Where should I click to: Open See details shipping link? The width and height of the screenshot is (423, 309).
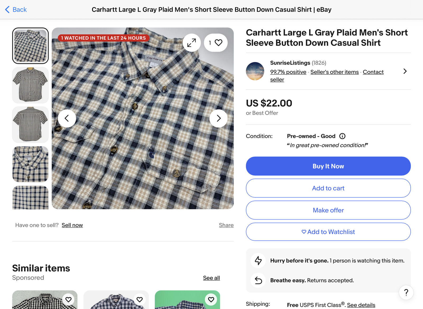(361, 305)
